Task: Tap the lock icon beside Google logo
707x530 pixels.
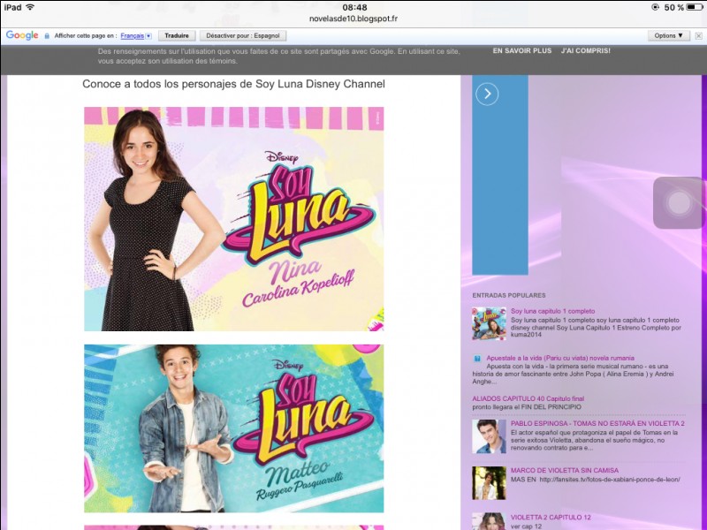Action: [x=47, y=36]
